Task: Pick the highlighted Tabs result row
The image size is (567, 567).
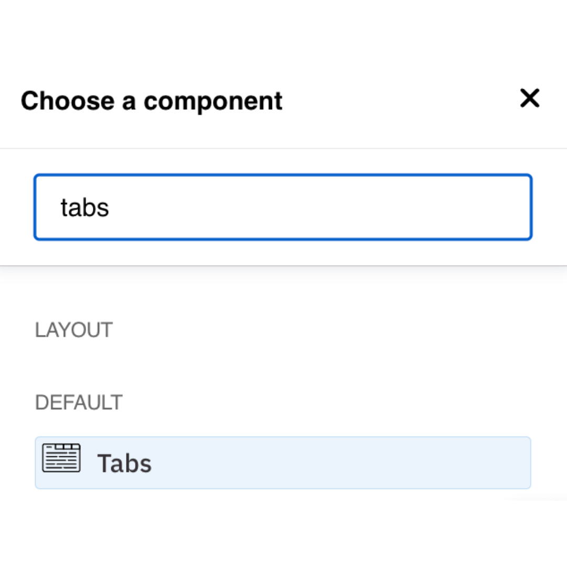Action: coord(283,463)
